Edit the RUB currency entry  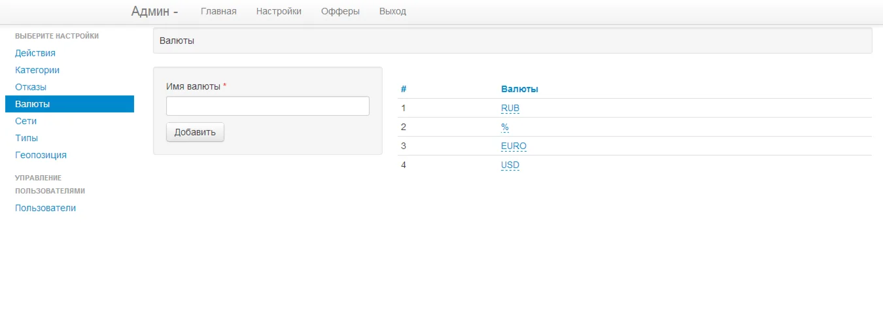[510, 109]
